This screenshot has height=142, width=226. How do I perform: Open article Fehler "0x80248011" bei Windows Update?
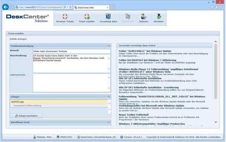coord(145,51)
